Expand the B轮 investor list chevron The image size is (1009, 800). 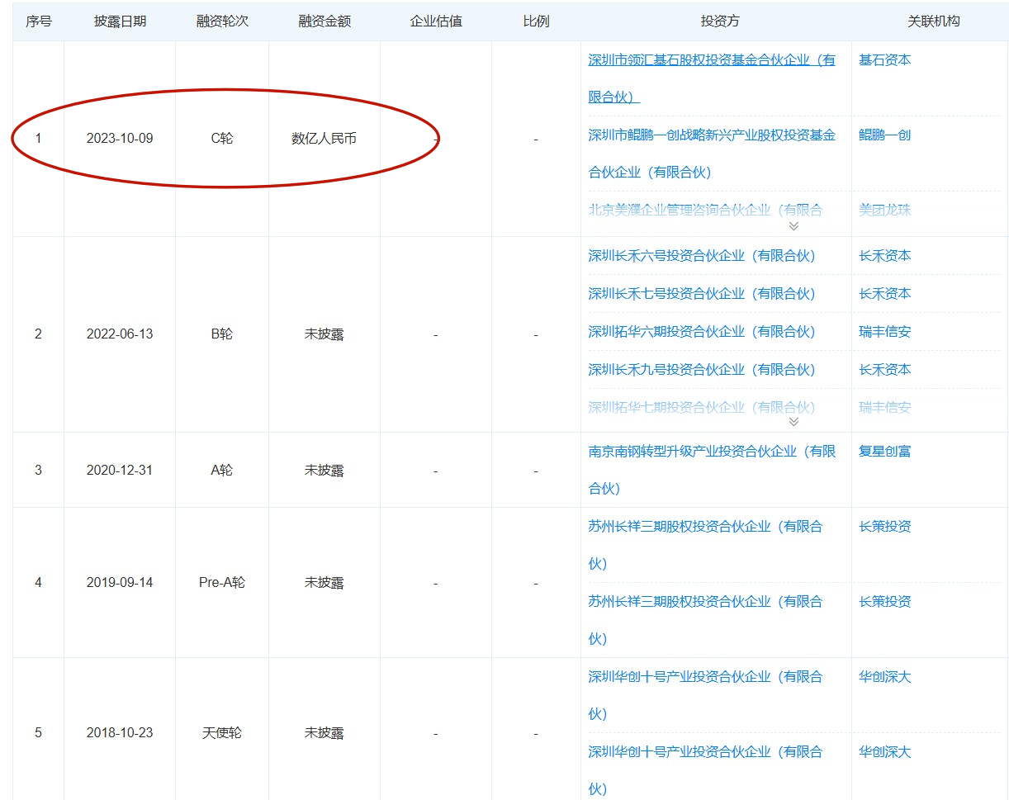[x=793, y=422]
